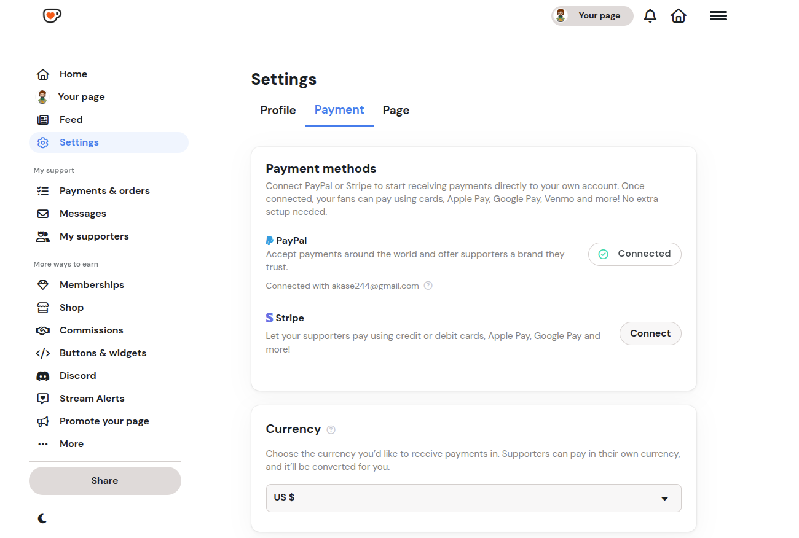
Task: Click the Currency help icon
Action: click(331, 430)
